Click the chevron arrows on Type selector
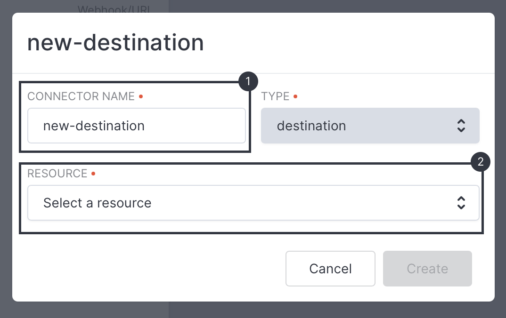The height and width of the screenshot is (318, 506). coord(461,126)
